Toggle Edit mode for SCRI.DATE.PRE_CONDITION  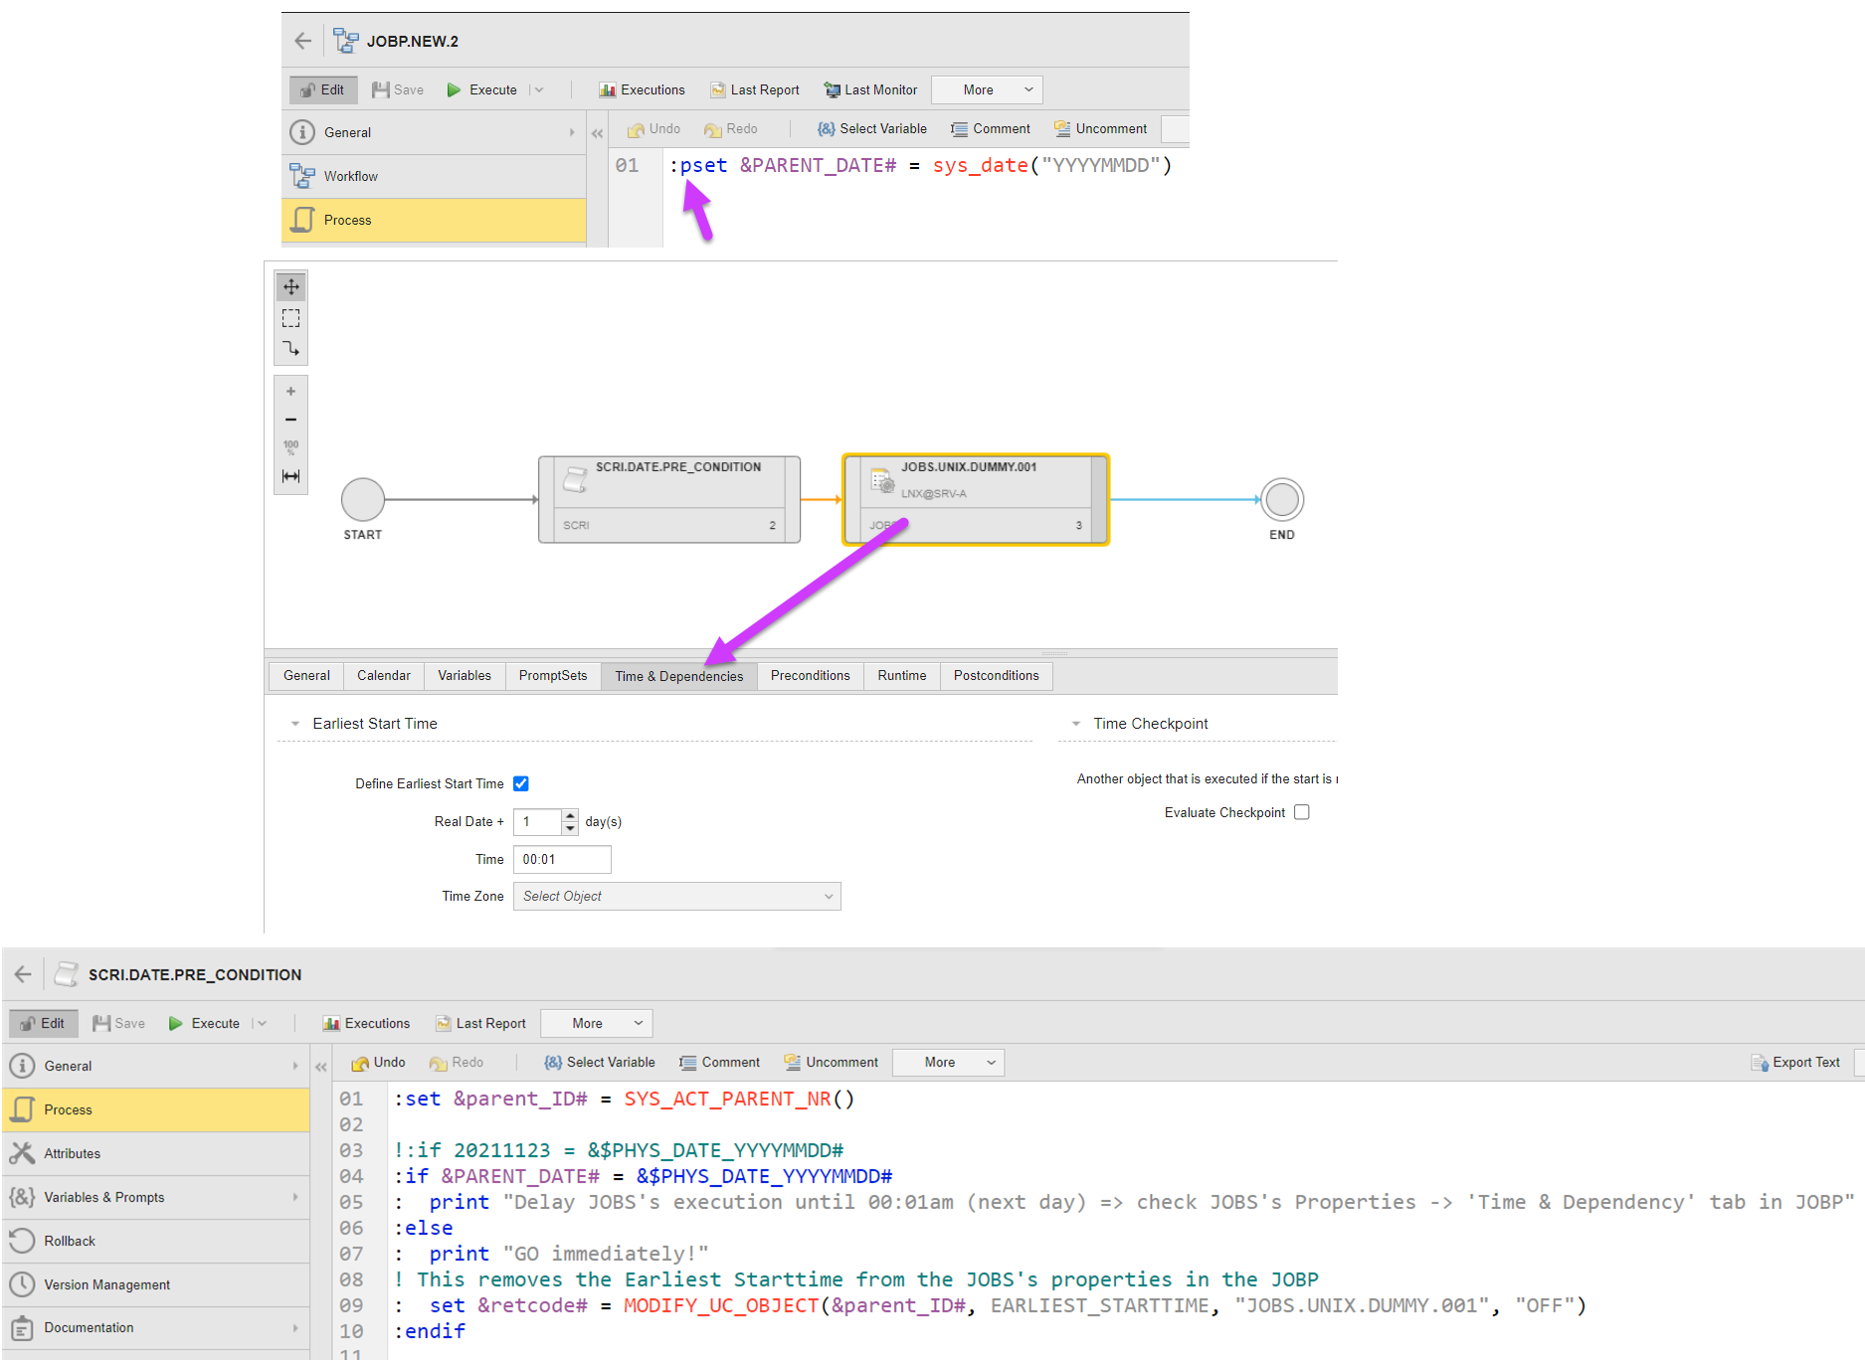coord(43,1023)
